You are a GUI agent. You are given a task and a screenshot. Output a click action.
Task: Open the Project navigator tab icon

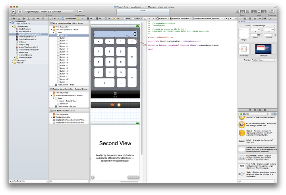coord(14,18)
